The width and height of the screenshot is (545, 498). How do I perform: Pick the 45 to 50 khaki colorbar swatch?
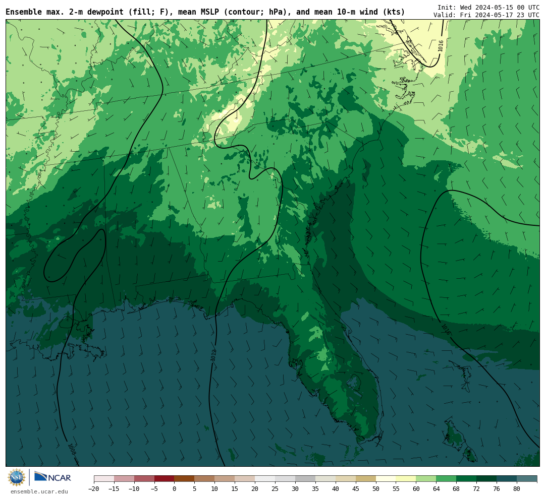point(366,478)
